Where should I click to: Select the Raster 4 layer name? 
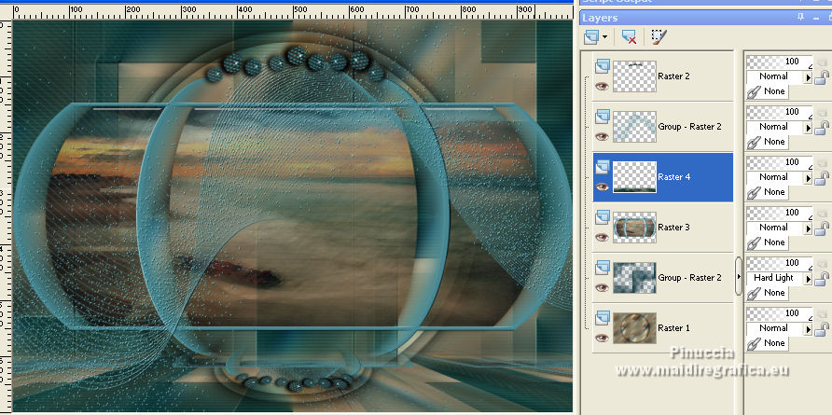pyautogui.click(x=673, y=176)
